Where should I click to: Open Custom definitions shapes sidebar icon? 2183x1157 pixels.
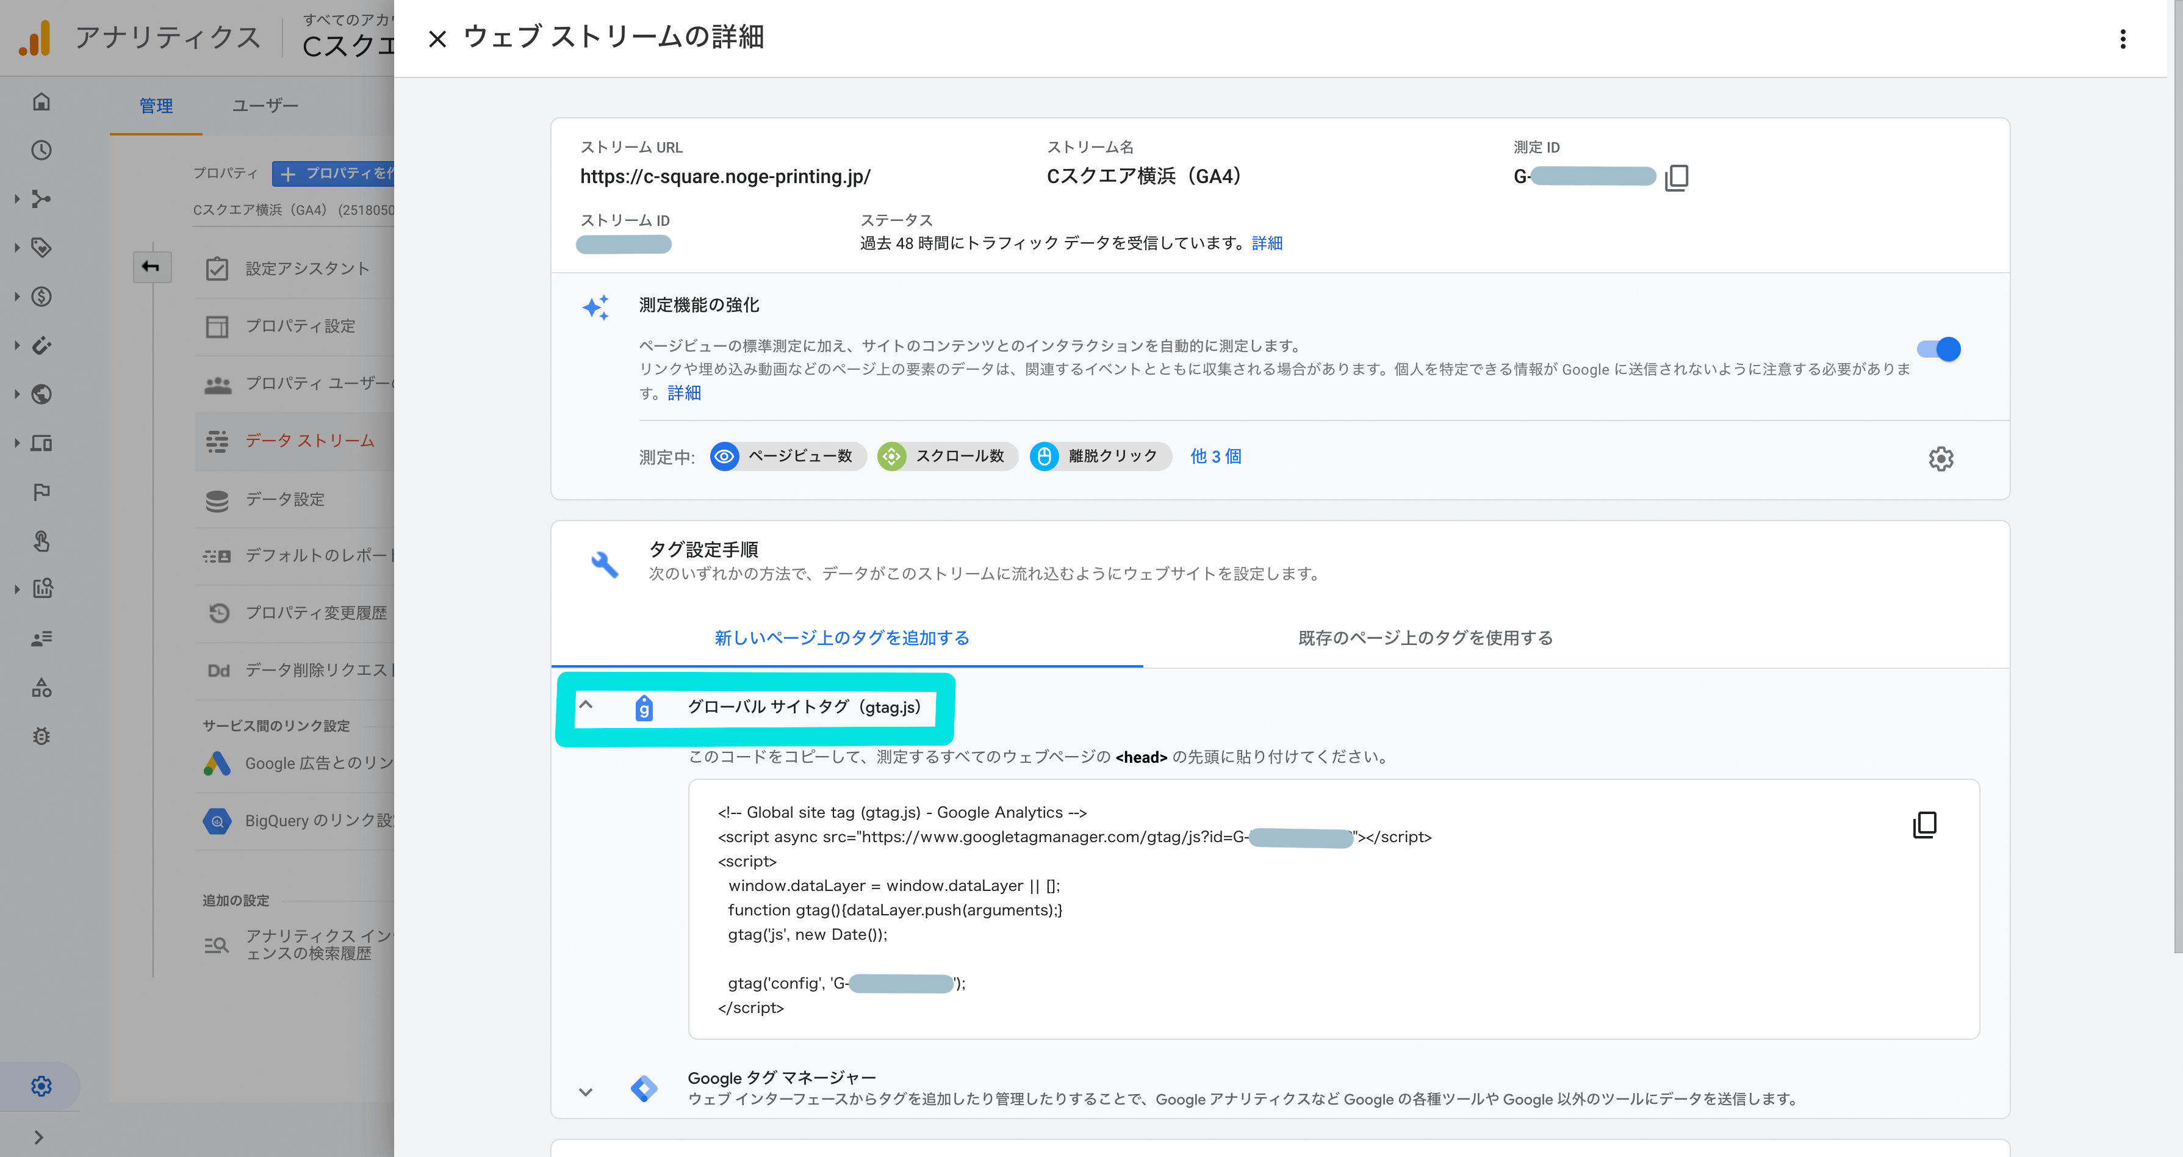tap(41, 687)
